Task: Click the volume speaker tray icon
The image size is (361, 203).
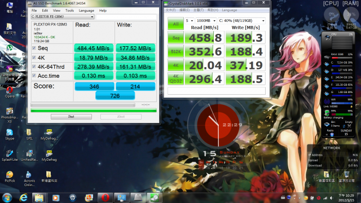Action: pyautogui.click(x=332, y=198)
